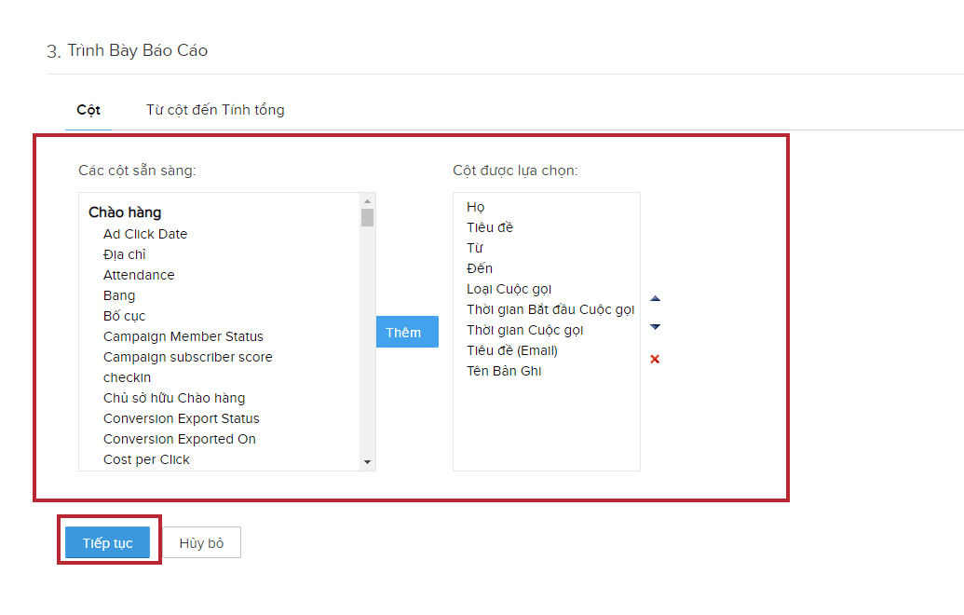This screenshot has width=964, height=615.
Task: Choose Campaign Member Status from the list
Action: (x=183, y=336)
